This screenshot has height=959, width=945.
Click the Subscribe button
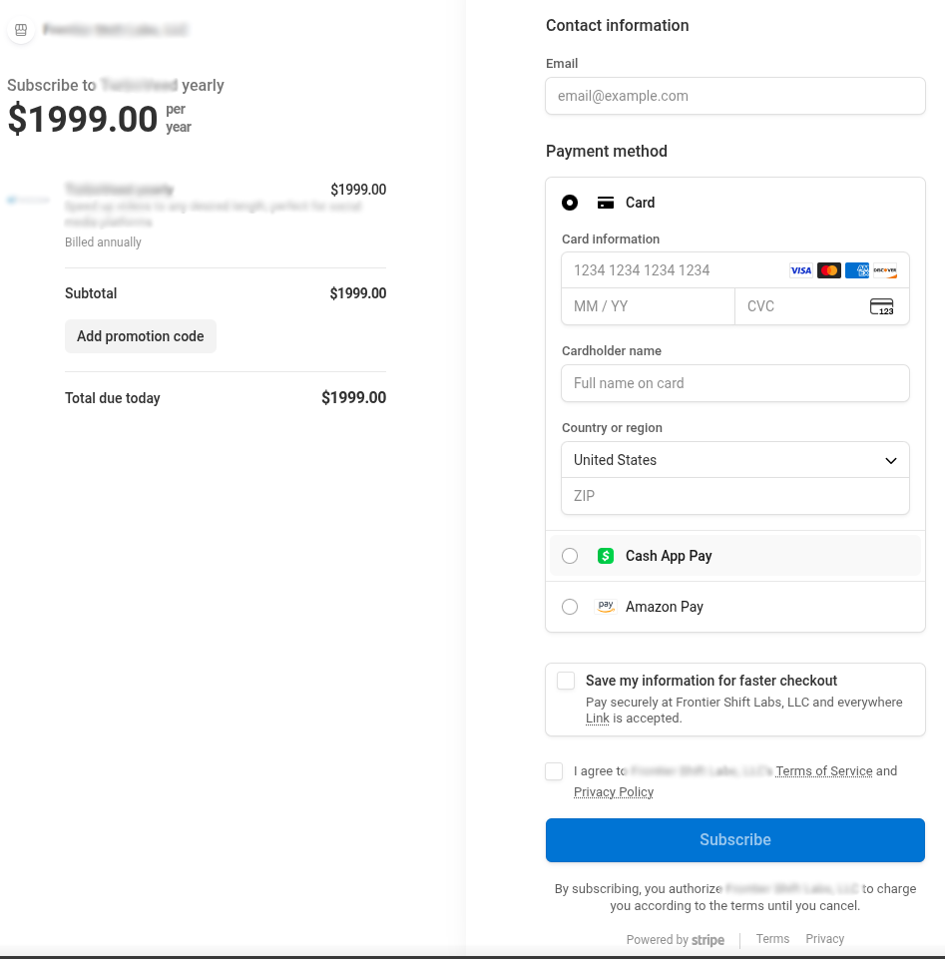(x=735, y=839)
